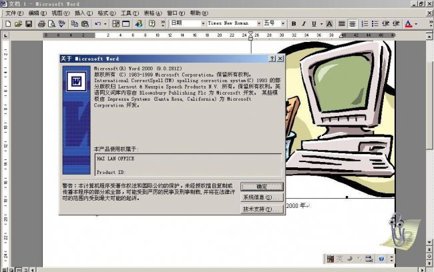434x272 pixels.
Task: Apply numbered list formatting
Action: point(365,24)
